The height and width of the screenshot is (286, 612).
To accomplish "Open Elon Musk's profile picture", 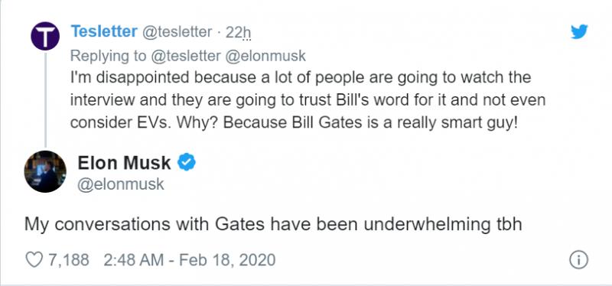I will tap(45, 171).
